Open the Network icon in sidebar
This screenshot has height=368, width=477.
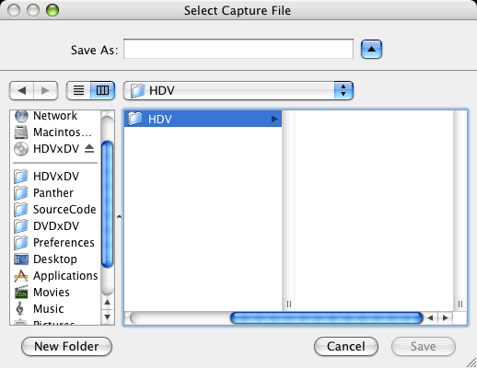21,116
